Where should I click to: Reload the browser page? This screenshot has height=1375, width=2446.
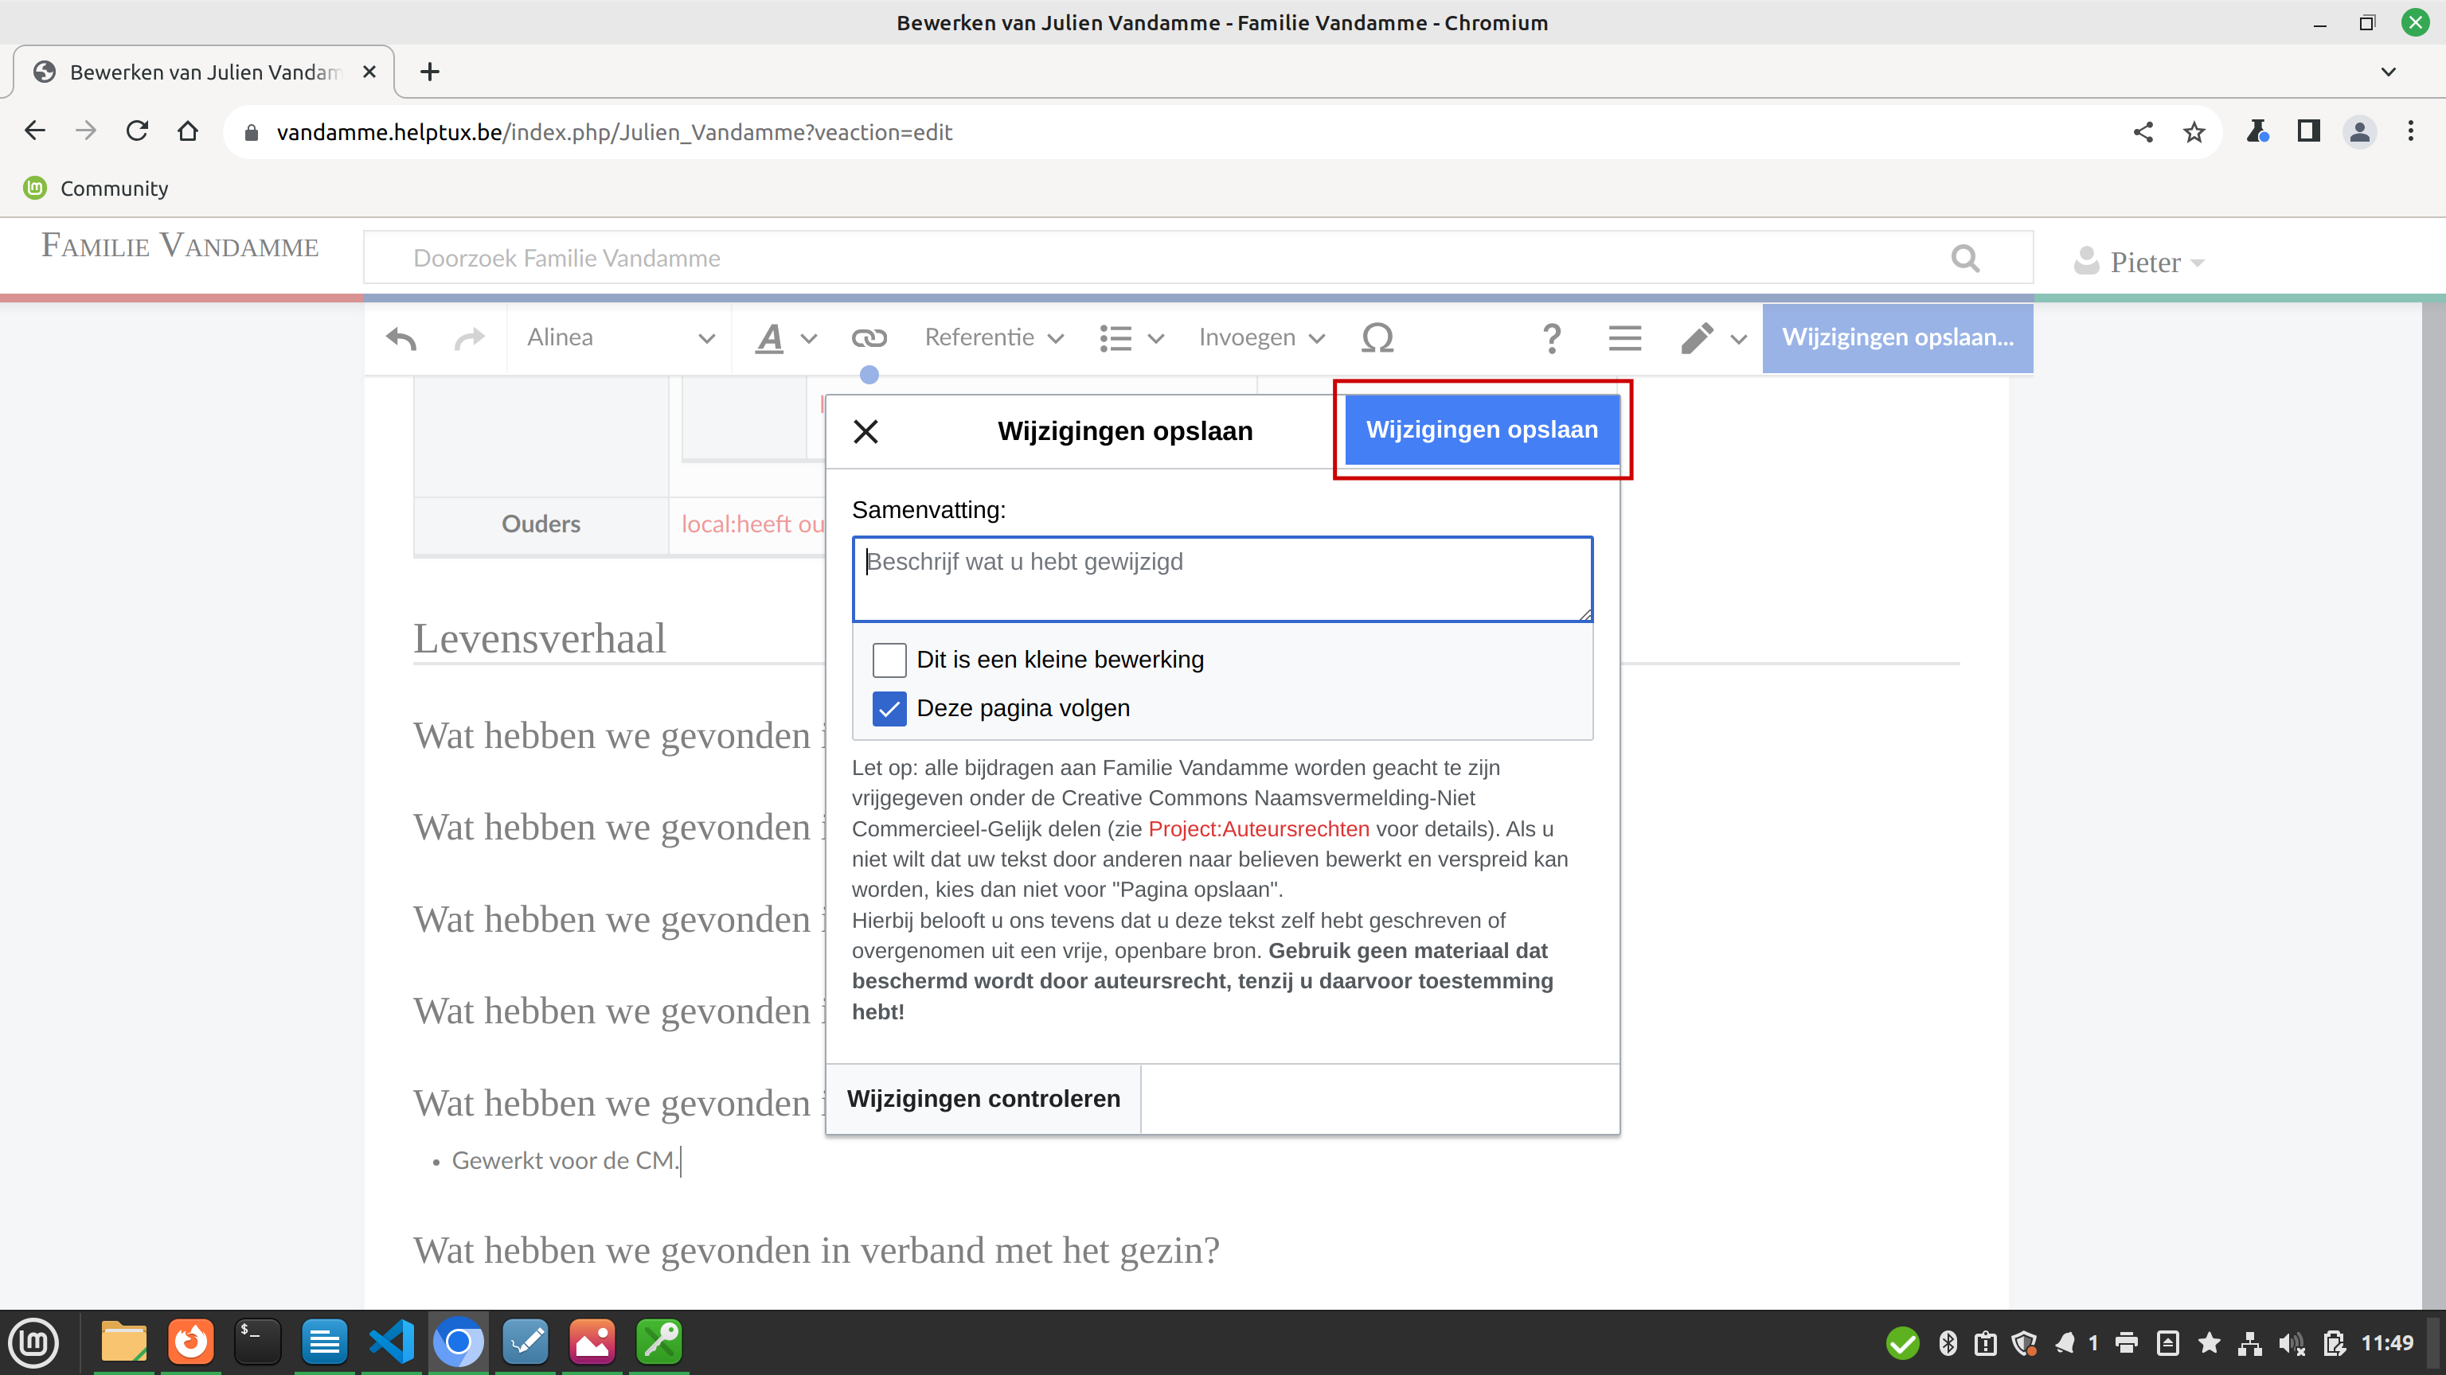coord(138,131)
